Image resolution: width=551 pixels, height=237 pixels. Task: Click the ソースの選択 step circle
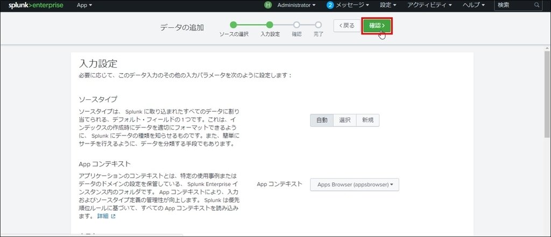click(234, 24)
